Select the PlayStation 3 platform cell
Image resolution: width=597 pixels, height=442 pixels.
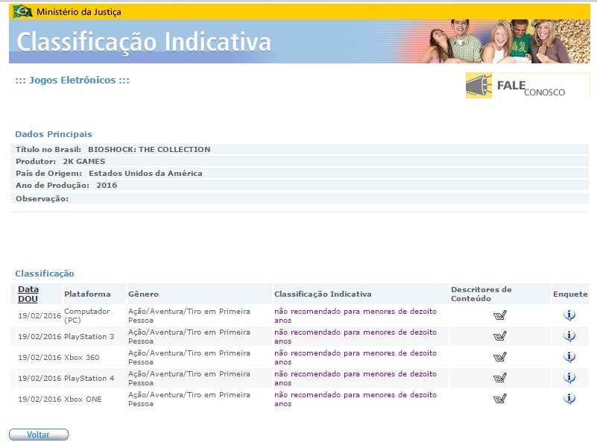89,337
